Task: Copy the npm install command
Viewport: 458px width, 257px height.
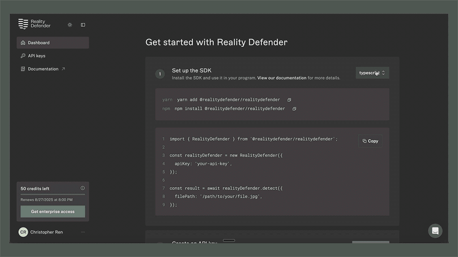Action: 294,109
